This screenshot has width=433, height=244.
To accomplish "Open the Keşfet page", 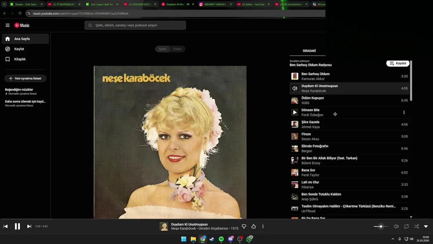I will pyautogui.click(x=25, y=49).
